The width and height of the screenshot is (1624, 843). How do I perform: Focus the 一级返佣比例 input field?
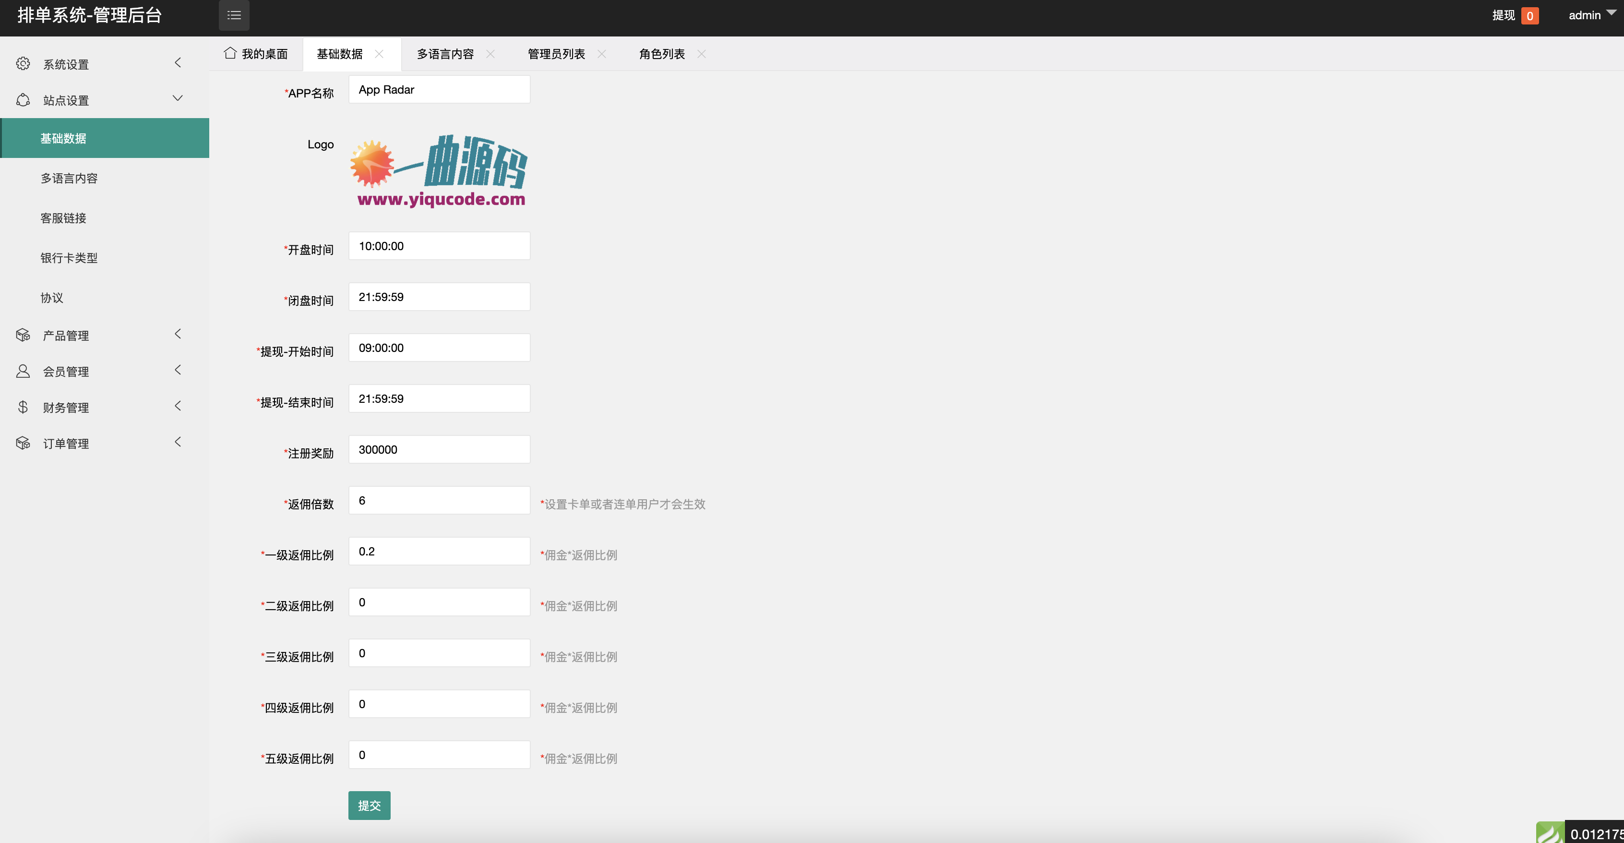[x=440, y=551]
